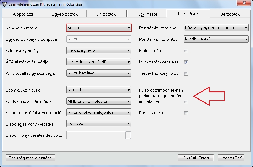Click the diamond app icon in title bar
The height and width of the screenshot is (167, 253).
[4, 4]
